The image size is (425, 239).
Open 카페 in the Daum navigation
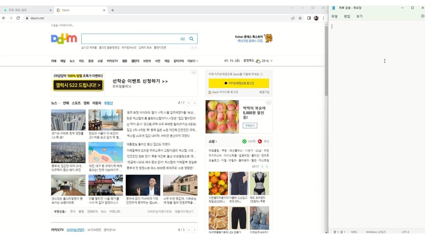[x=54, y=61]
